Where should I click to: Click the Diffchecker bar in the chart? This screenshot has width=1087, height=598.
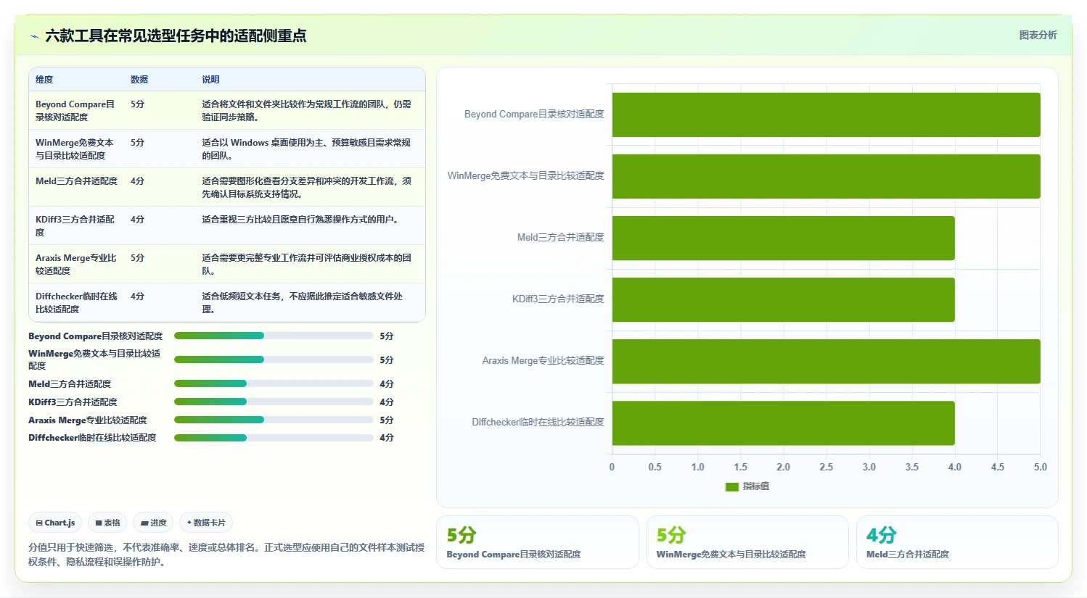point(784,423)
